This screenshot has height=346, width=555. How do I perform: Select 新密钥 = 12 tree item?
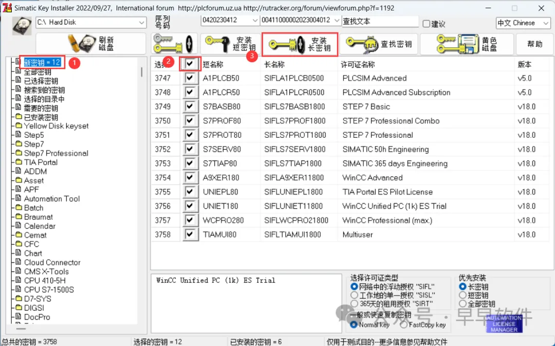pyautogui.click(x=42, y=63)
